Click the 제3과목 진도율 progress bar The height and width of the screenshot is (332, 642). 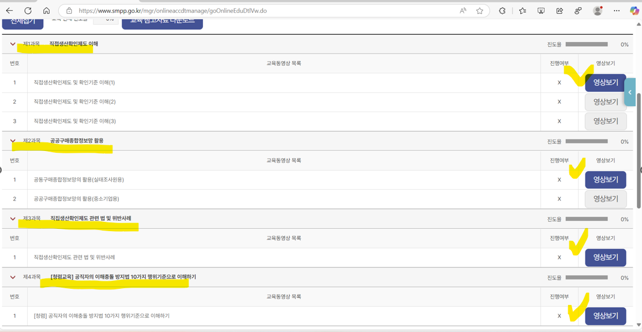(587, 219)
